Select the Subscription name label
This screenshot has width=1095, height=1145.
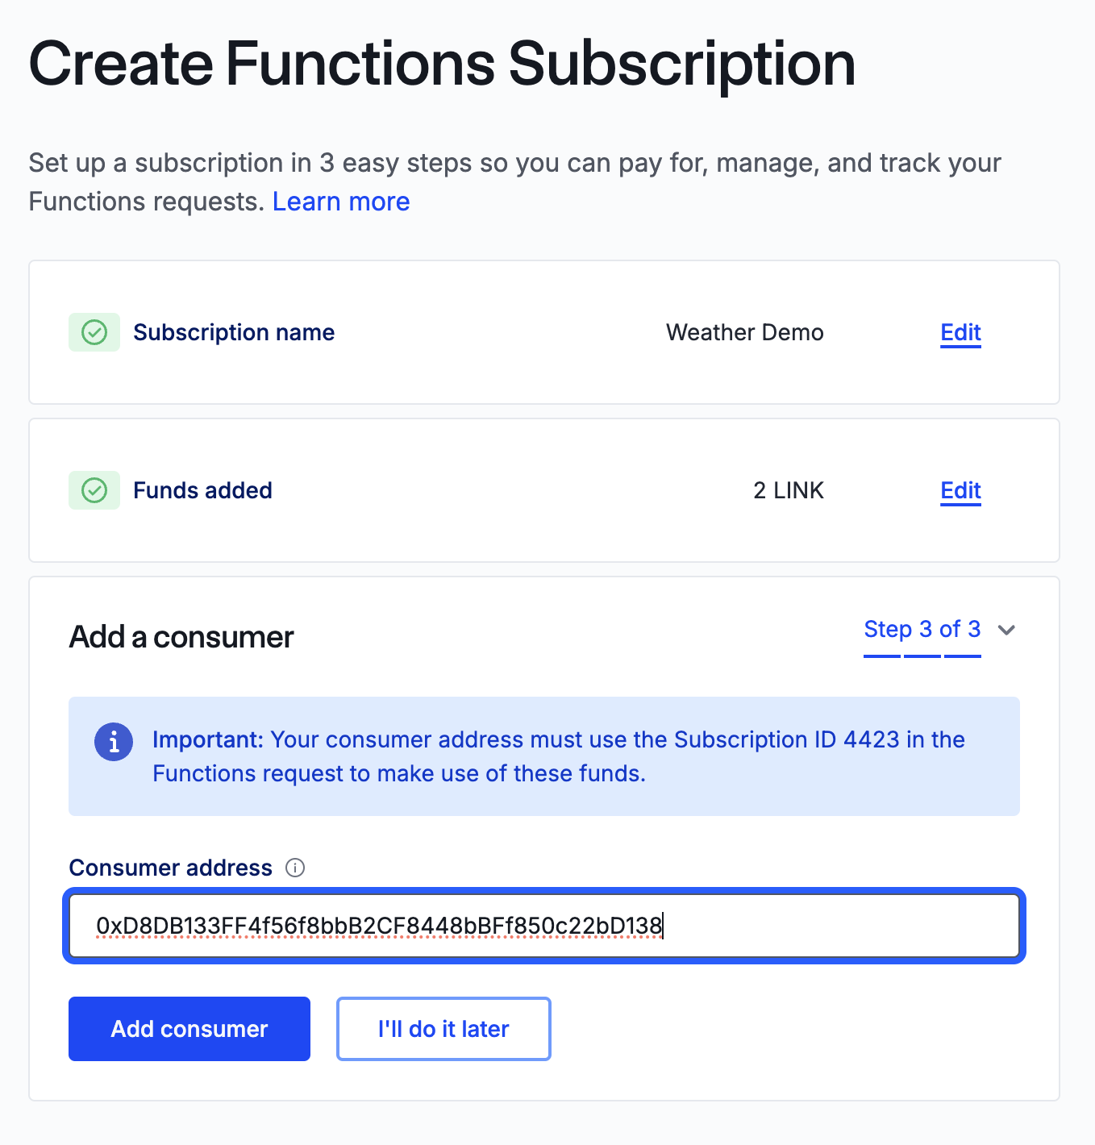tap(234, 332)
